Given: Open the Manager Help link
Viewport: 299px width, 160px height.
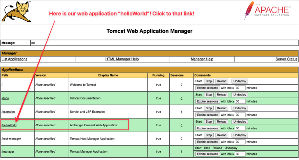Looking at the screenshot, I should [x=202, y=59].
